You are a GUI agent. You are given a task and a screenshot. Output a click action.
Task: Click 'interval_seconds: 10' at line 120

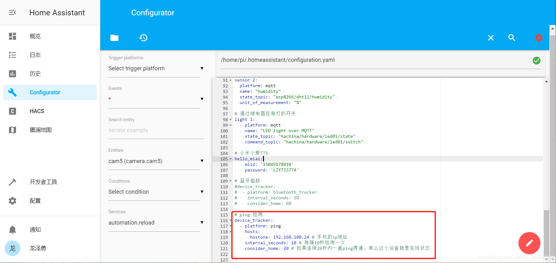pyautogui.click(x=271, y=243)
